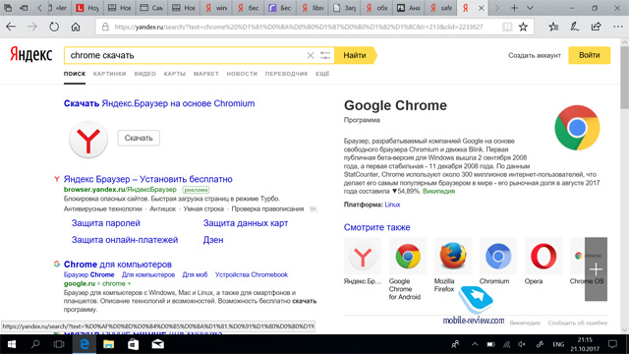Viewport: 629px width, 354px height.
Task: Switch to the Картинки tab
Action: 109,74
